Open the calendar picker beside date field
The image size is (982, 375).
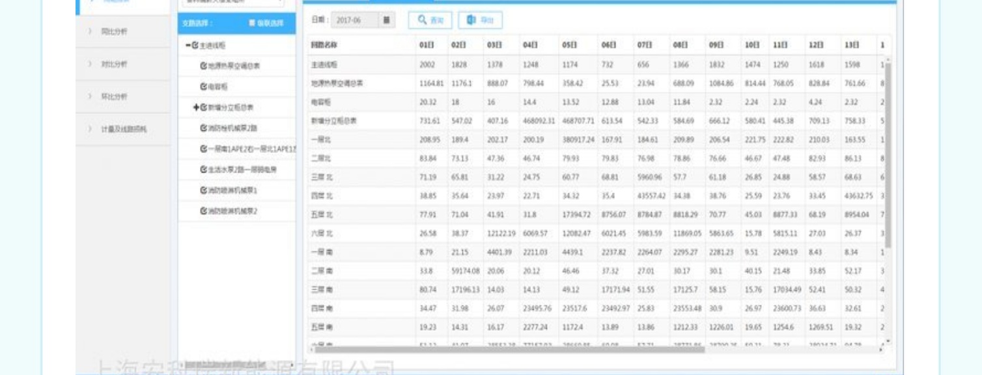pos(387,20)
